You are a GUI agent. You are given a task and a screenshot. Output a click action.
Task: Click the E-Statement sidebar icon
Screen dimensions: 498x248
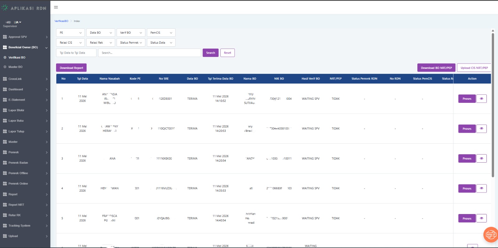tap(5, 100)
